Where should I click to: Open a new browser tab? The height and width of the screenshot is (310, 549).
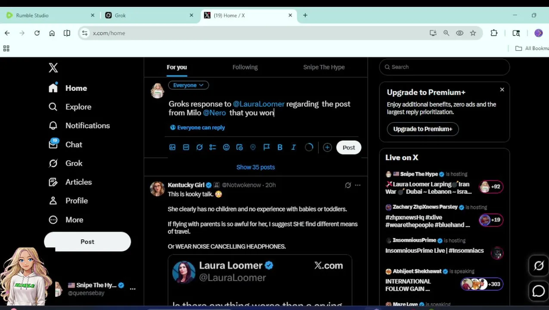[305, 15]
